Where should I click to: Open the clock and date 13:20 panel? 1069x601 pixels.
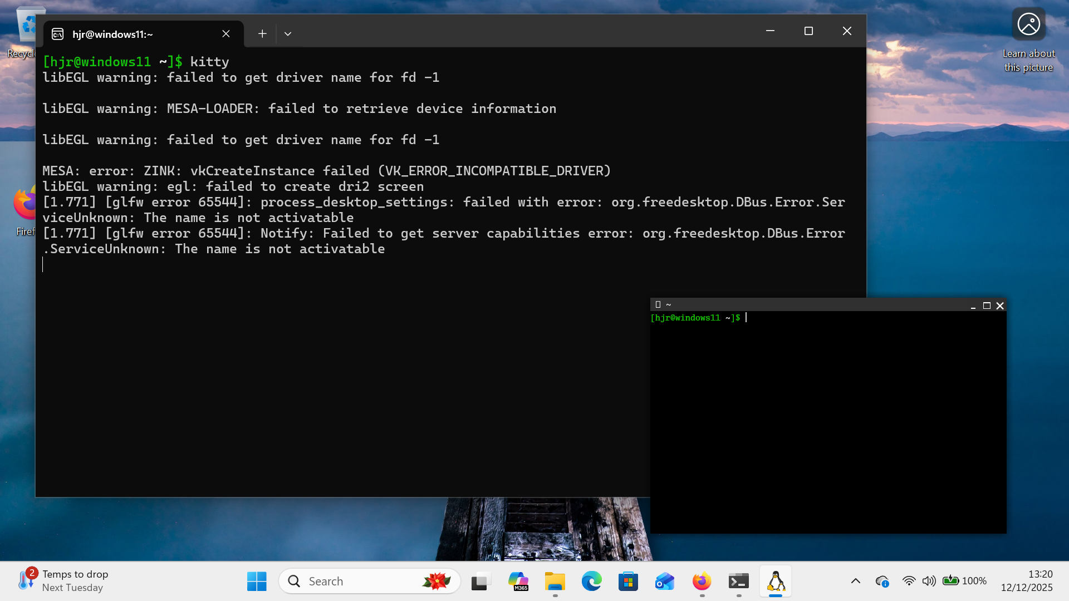[x=1026, y=580]
